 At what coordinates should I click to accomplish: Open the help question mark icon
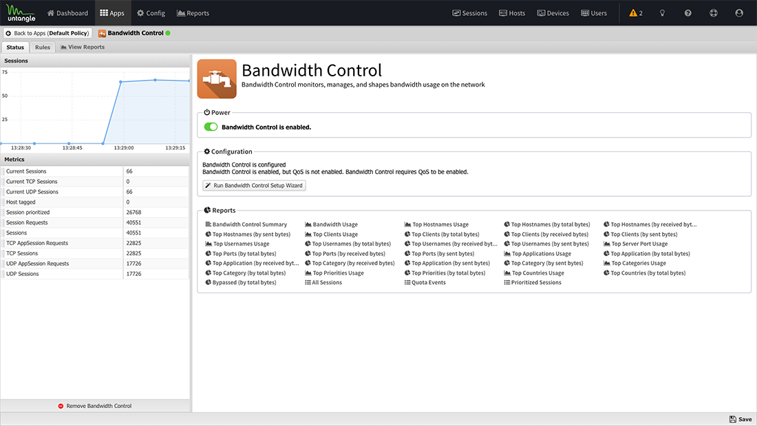tap(688, 13)
